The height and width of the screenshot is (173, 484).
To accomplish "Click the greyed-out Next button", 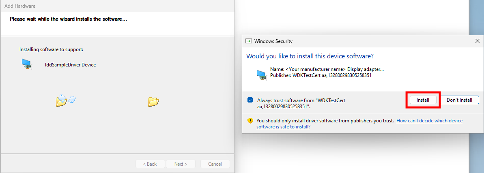I will point(181,164).
